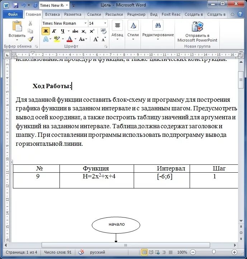This screenshot has width=247, height=259.
Task: Switch to the Вид tab
Action: tap(154, 15)
